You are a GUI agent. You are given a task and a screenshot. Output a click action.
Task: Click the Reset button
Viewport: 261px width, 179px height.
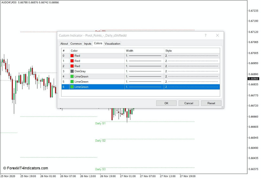(x=211, y=103)
